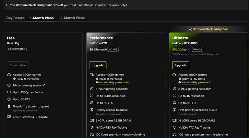
Task: Click the 'Access 2000+ games' text
Action: (x=27, y=75)
